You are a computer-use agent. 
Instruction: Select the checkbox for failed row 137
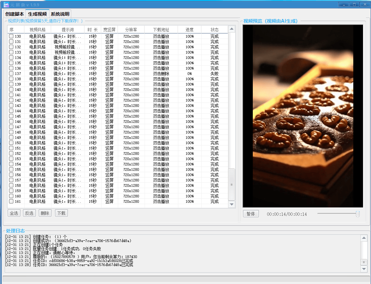click(x=11, y=74)
